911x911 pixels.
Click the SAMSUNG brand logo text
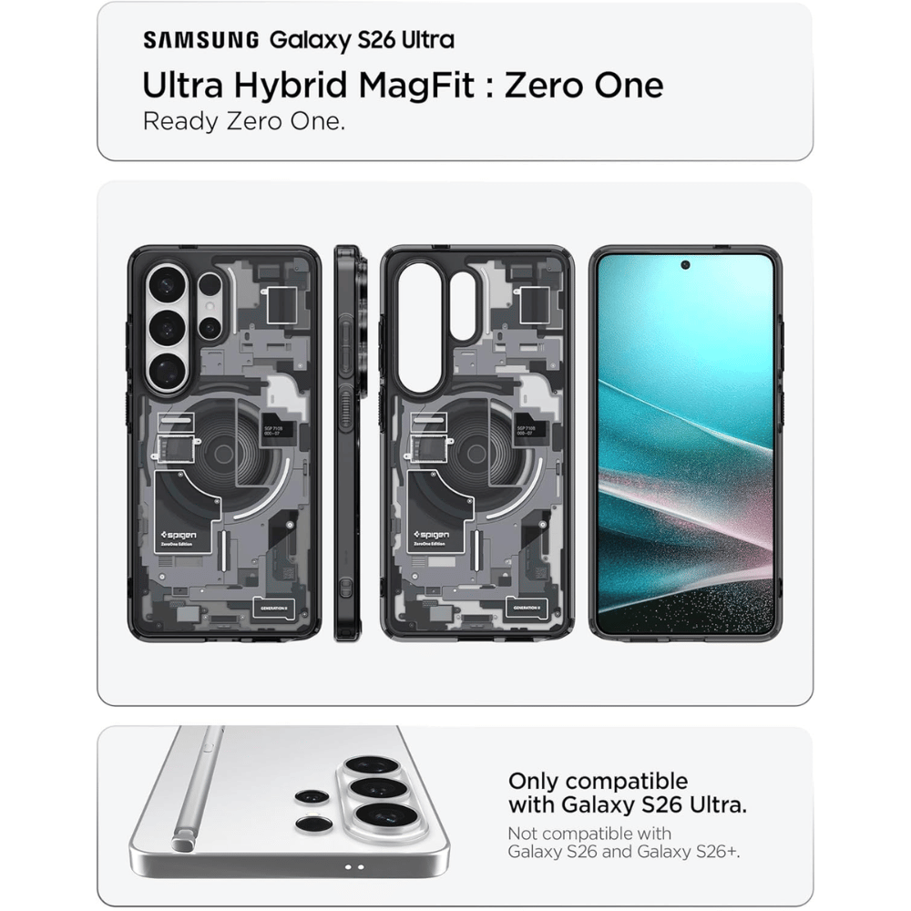point(201,40)
